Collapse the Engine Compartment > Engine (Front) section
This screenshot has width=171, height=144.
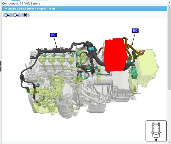(x=6, y=9)
